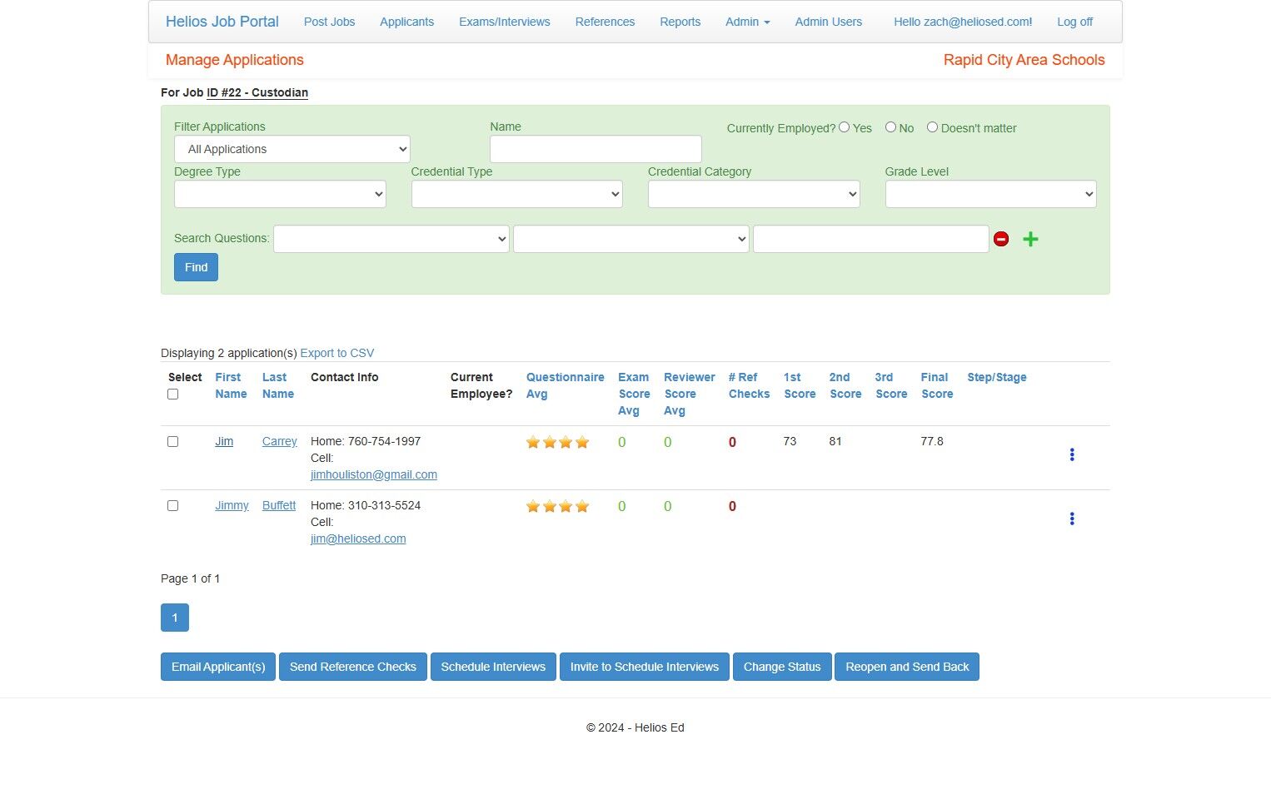
Task: Add a search question with green plus icon
Action: coord(1030,239)
